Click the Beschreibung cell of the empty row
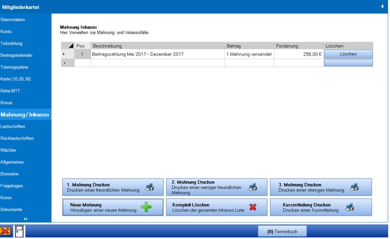The width and height of the screenshot is (390, 239). tap(157, 63)
